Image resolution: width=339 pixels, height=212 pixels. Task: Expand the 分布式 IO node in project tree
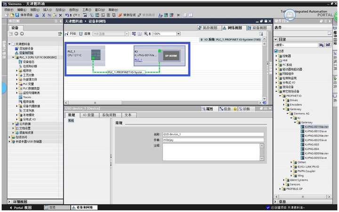click(16, 119)
